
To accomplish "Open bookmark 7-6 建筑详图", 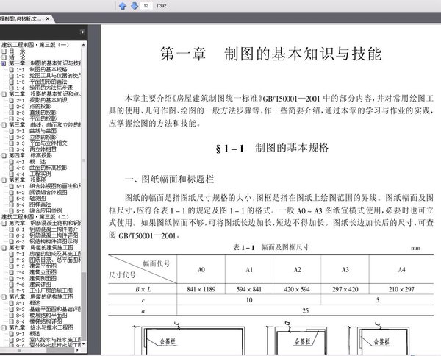I will [34, 285].
